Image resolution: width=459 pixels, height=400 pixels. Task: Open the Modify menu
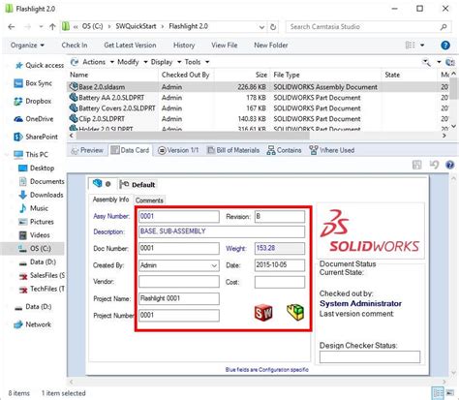(x=133, y=62)
